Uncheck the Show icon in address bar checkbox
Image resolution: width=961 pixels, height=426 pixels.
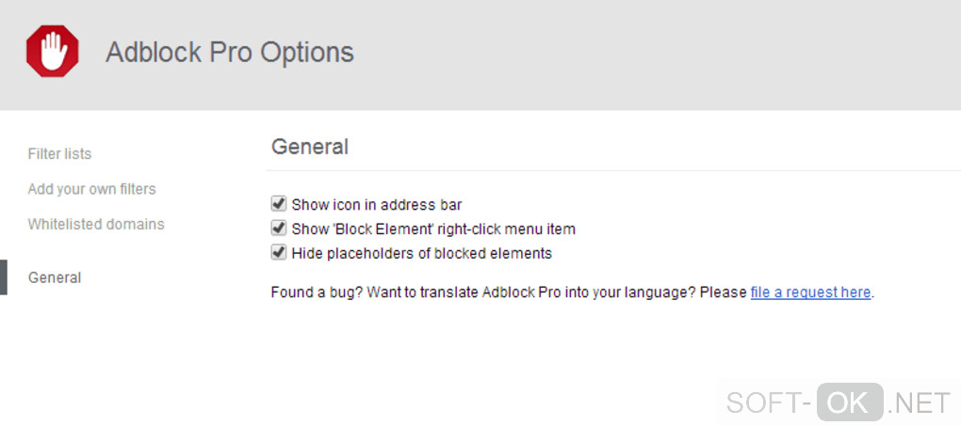pyautogui.click(x=278, y=203)
